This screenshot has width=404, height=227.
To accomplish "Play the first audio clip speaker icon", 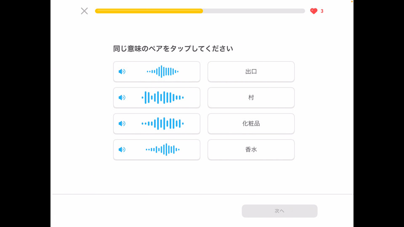I will coord(122,71).
